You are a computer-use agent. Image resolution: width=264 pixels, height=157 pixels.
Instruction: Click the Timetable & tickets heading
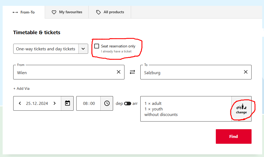click(x=37, y=32)
